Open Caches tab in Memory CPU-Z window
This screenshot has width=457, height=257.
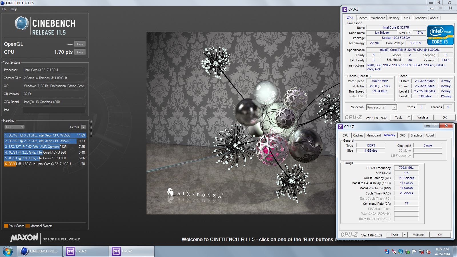(x=358, y=135)
